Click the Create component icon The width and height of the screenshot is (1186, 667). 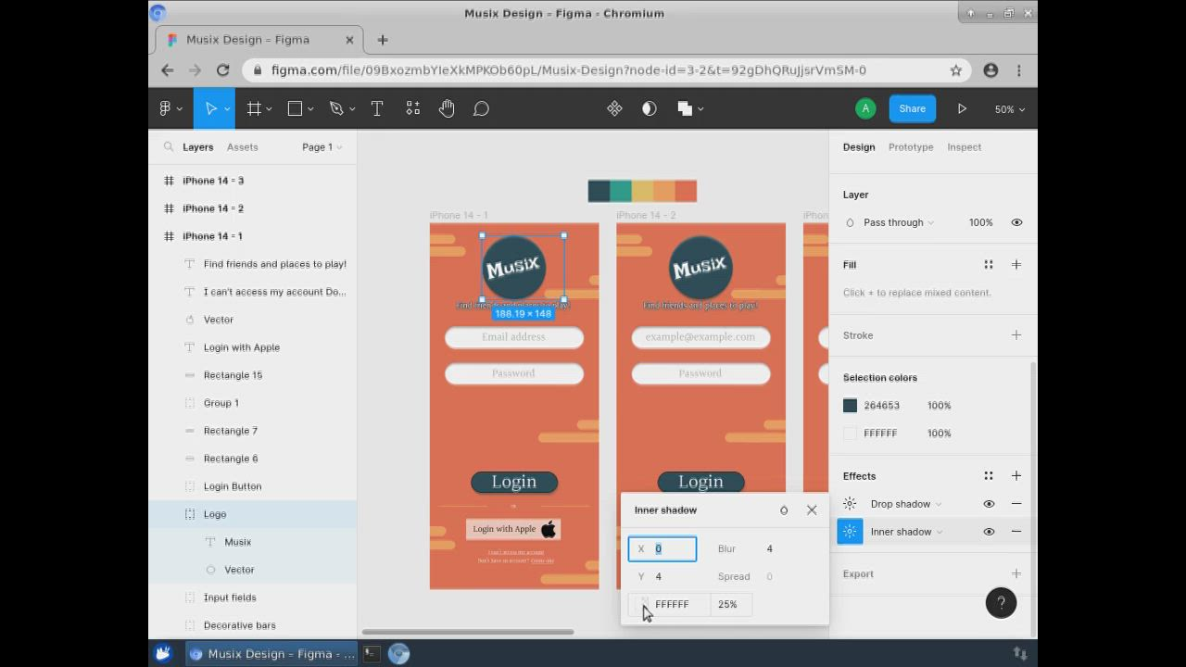tap(614, 108)
